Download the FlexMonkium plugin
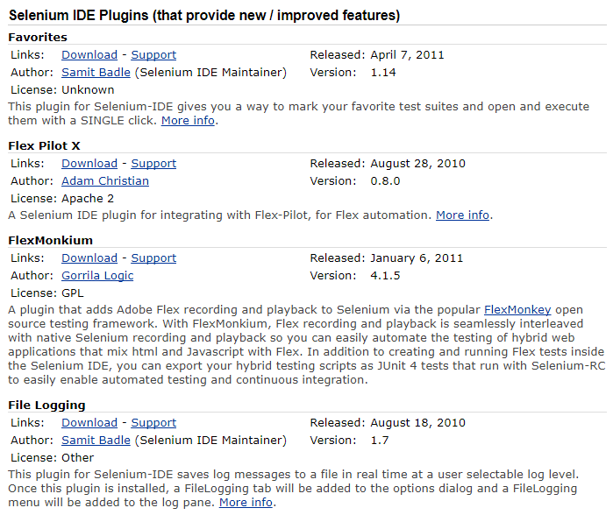This screenshot has height=515, width=613. tap(89, 257)
